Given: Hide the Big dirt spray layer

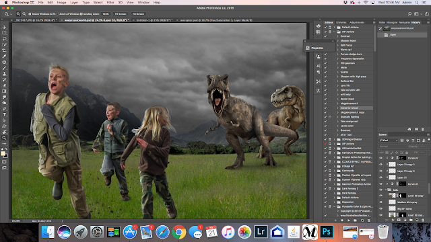Looking at the screenshot, I should coord(381,208).
